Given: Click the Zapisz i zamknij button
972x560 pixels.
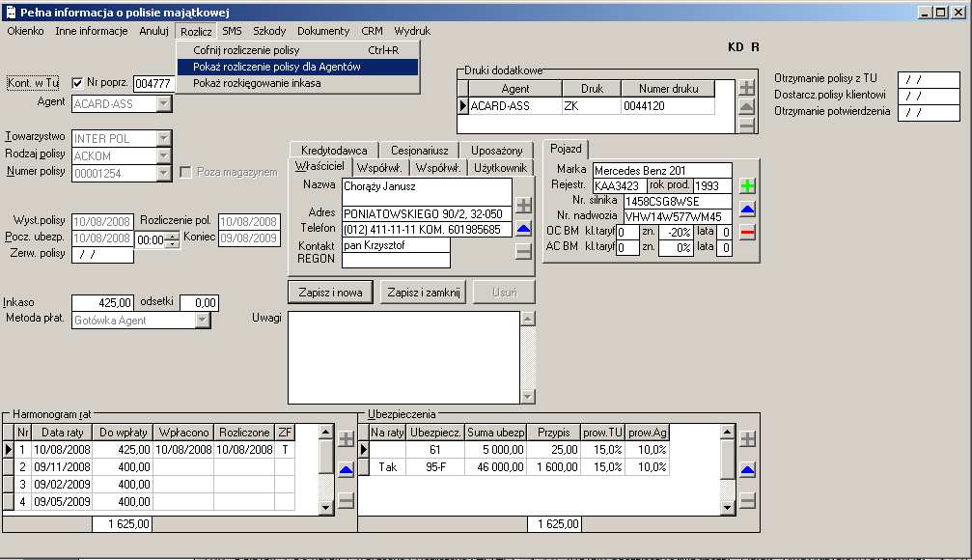Looking at the screenshot, I should pyautogui.click(x=424, y=293).
